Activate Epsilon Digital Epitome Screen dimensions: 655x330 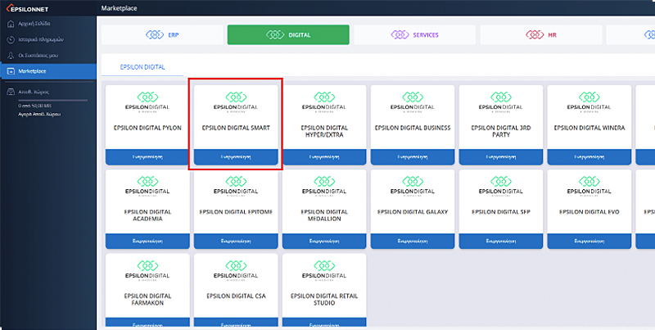[236, 242]
